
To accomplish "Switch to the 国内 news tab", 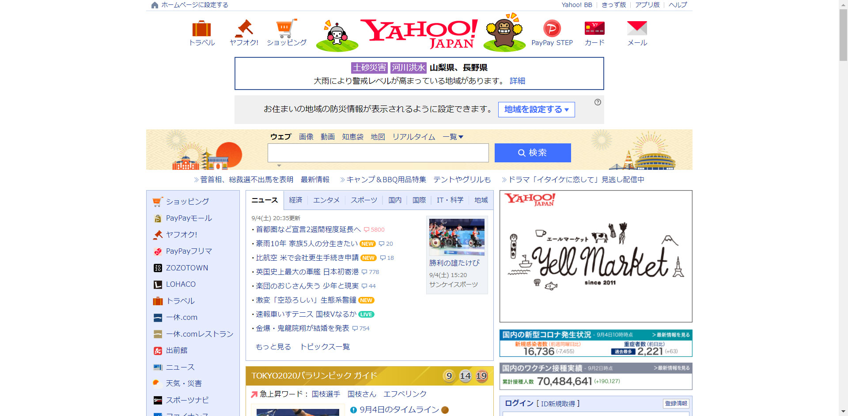I will click(x=395, y=200).
